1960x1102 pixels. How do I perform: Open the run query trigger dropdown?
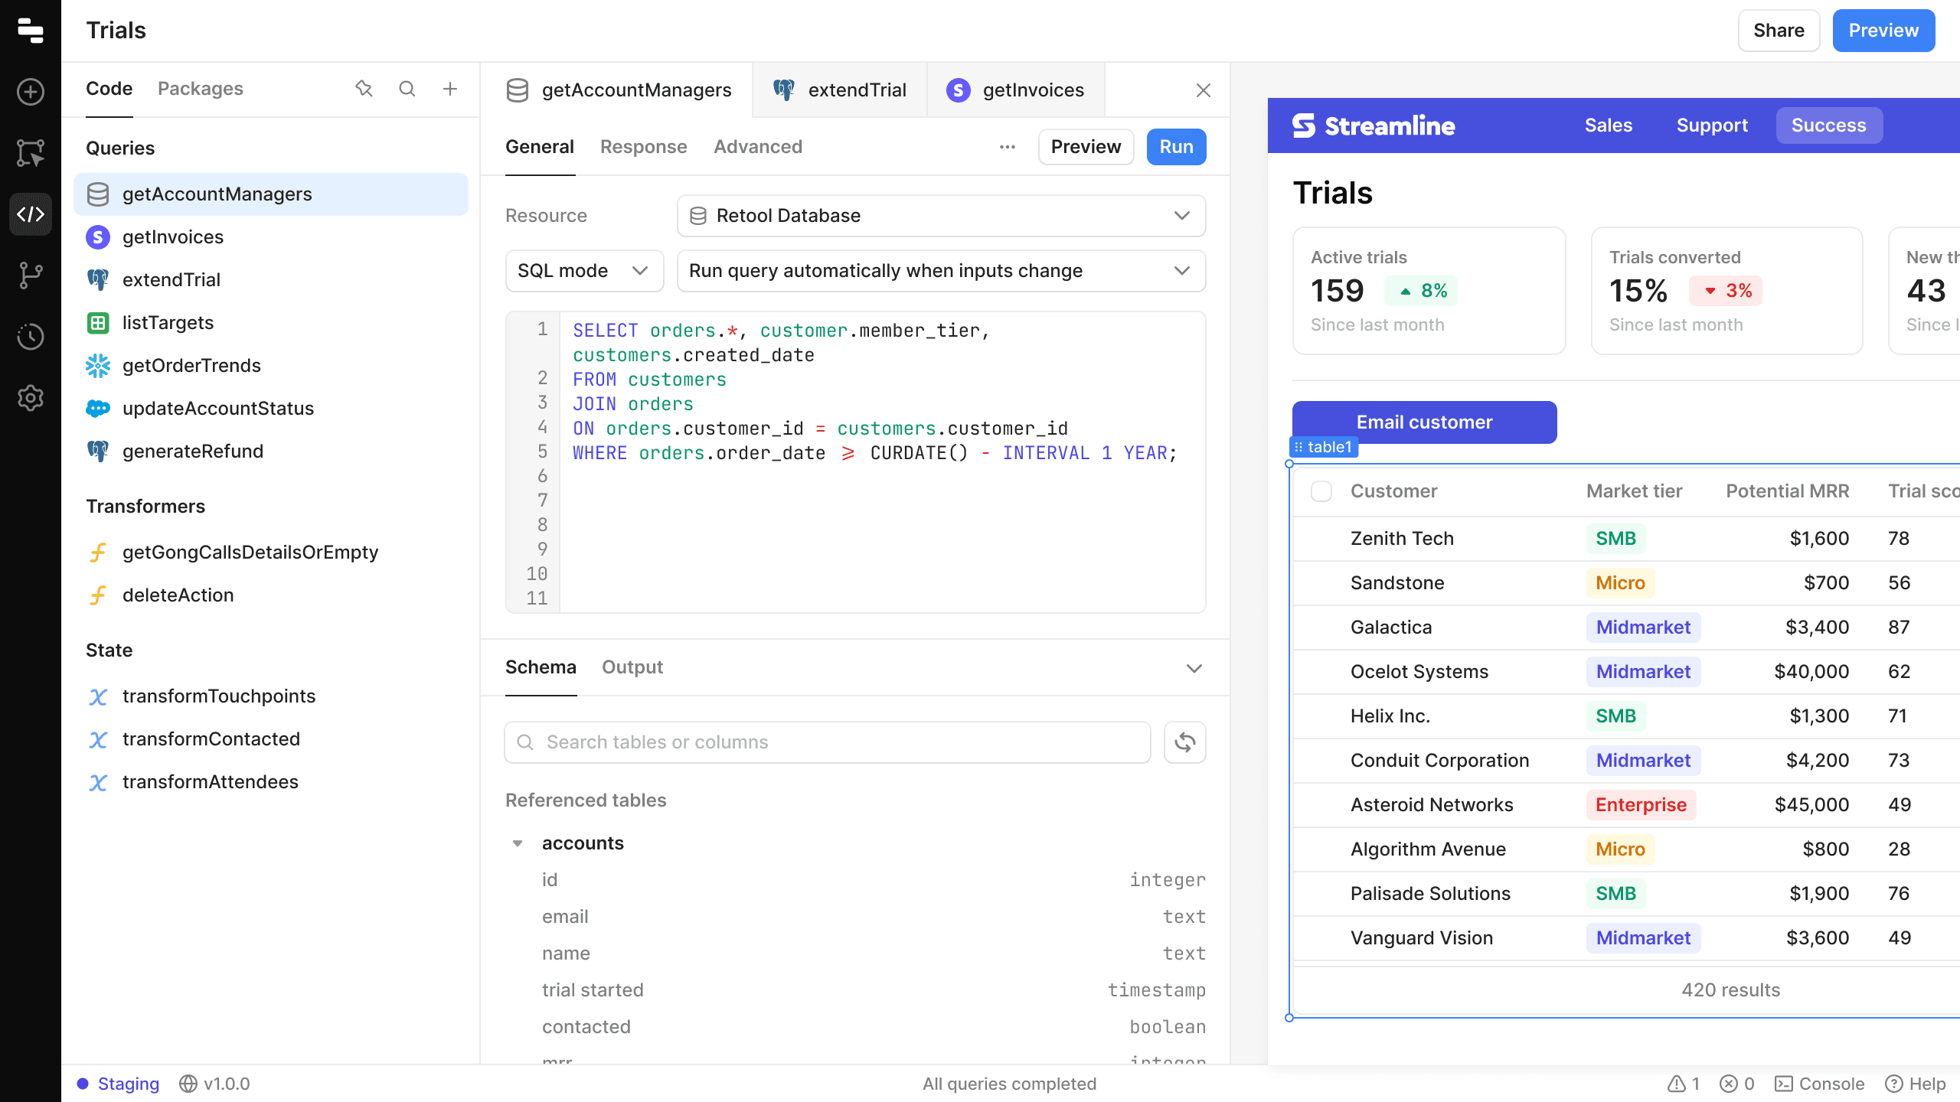(x=941, y=271)
